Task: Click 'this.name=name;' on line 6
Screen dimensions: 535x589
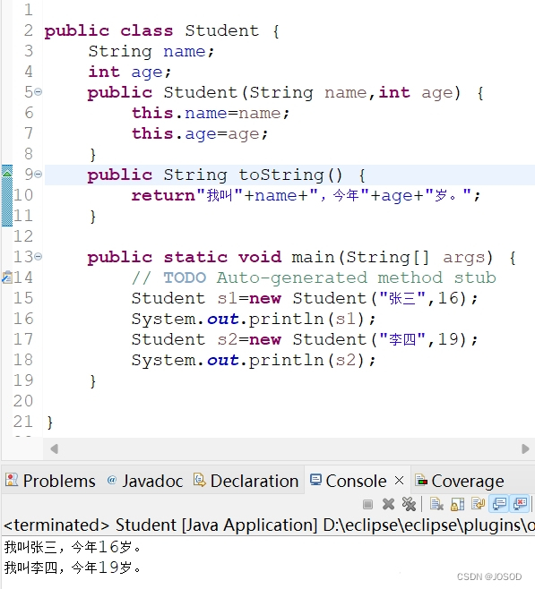Action: coord(211,113)
